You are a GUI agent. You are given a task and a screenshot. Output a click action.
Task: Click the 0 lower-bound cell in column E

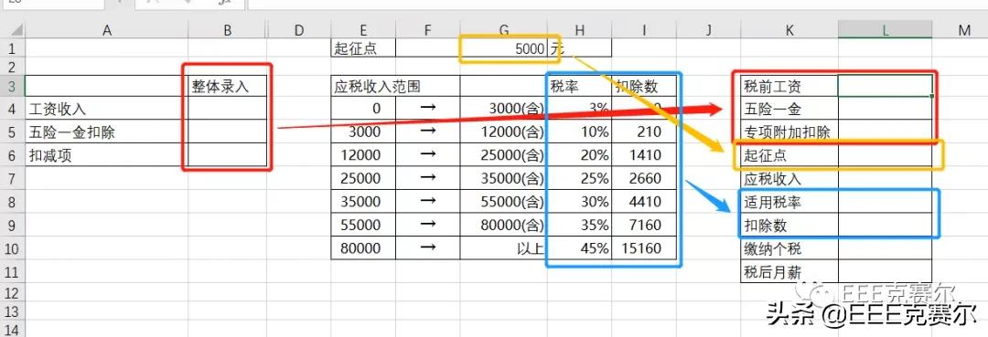(363, 108)
